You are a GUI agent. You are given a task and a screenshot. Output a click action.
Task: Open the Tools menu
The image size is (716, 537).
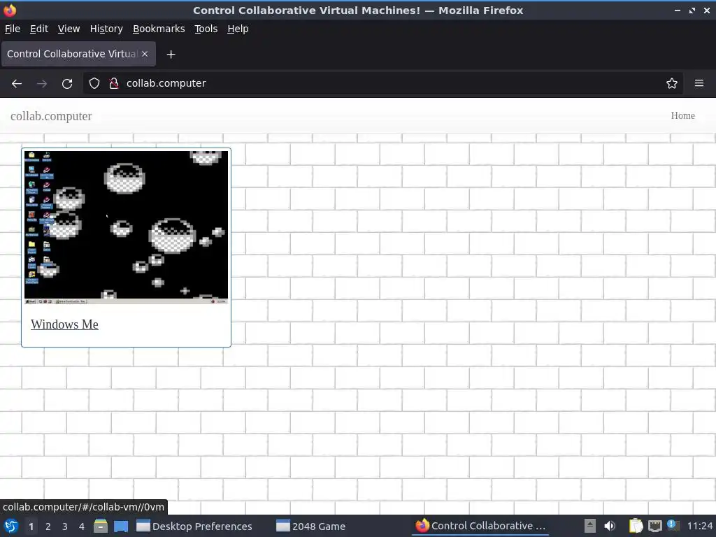pyautogui.click(x=206, y=29)
